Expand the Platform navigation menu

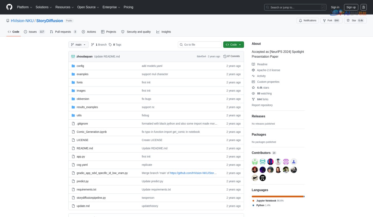click(x=25, y=7)
